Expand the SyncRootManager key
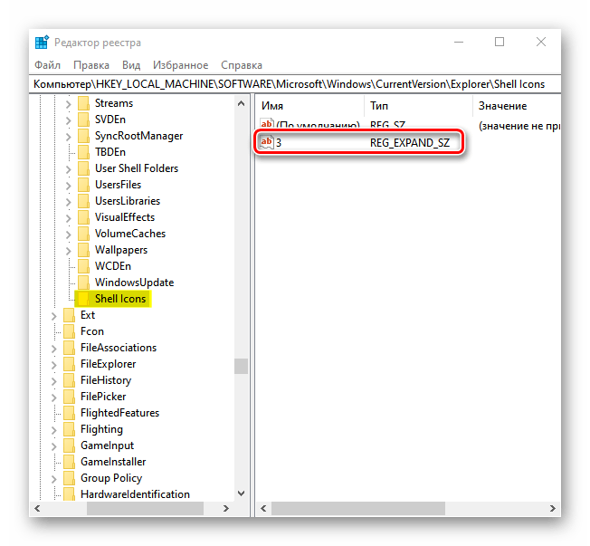 (68, 137)
